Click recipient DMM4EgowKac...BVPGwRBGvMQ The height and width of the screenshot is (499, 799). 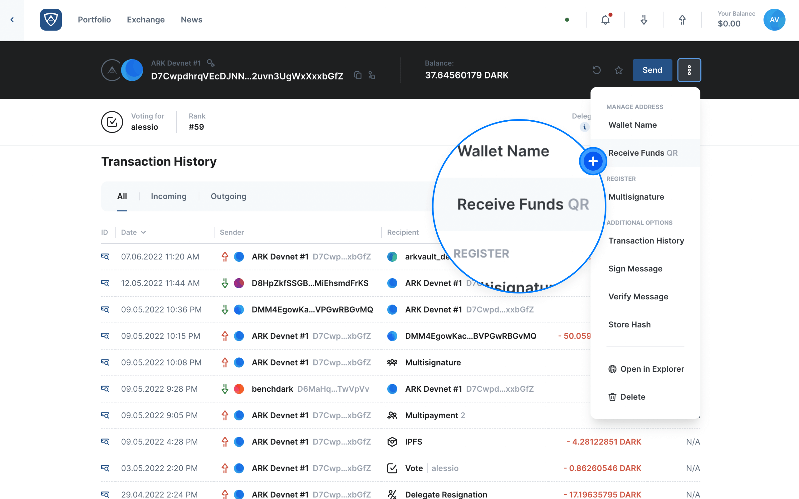pyautogui.click(x=470, y=336)
